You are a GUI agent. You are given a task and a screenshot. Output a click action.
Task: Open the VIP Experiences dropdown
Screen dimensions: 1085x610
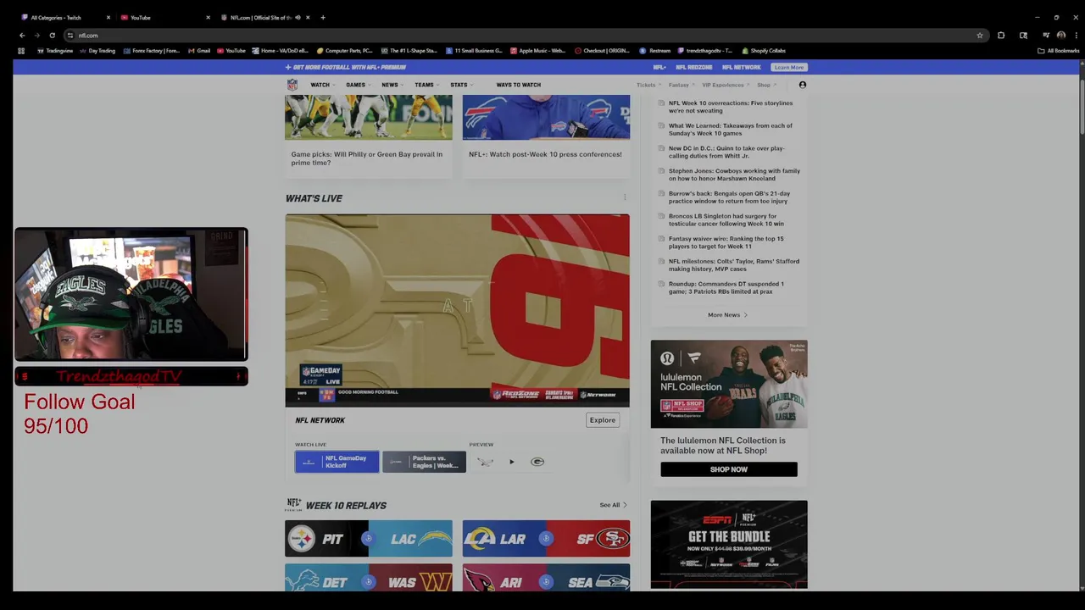(x=726, y=85)
